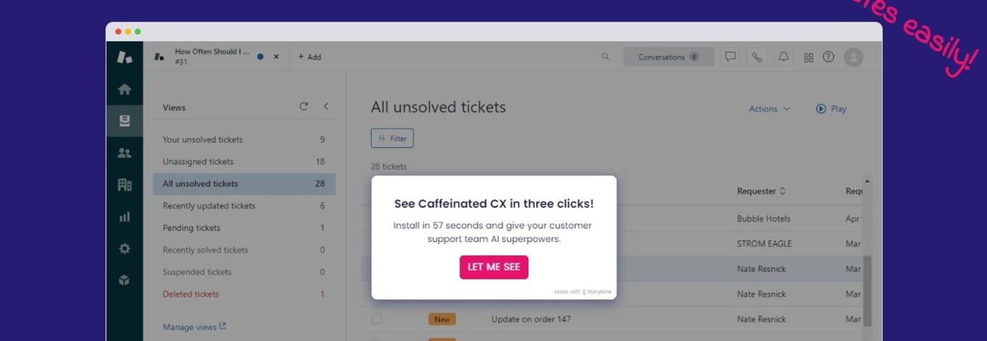Click the search magnifier icon
This screenshot has width=987, height=341.
605,56
